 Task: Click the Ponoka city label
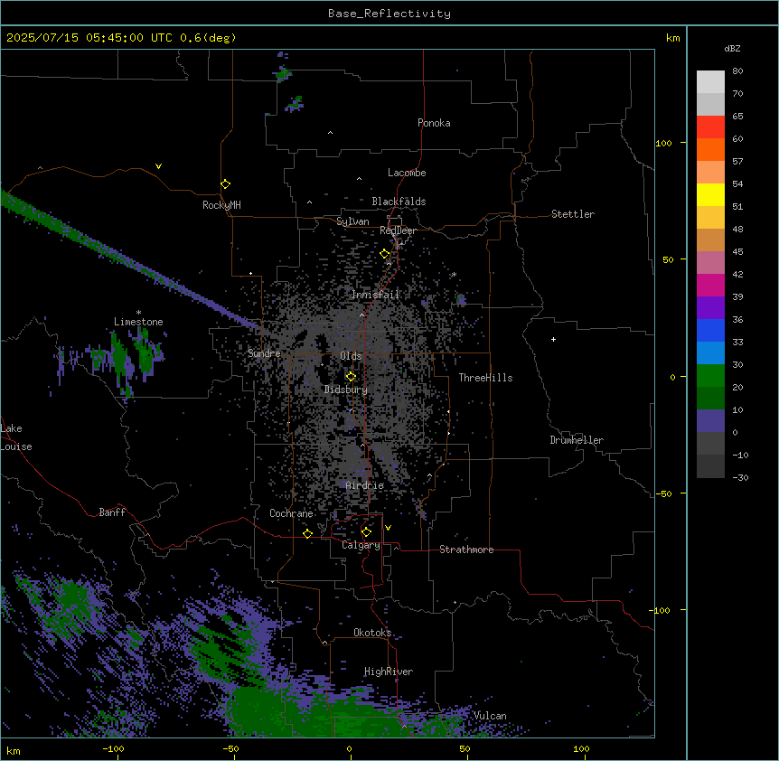click(434, 123)
